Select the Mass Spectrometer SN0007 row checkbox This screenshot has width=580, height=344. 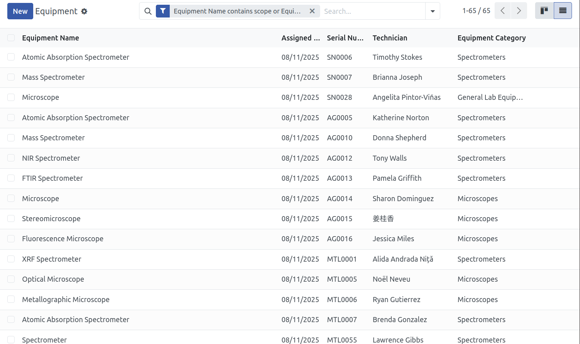[11, 77]
